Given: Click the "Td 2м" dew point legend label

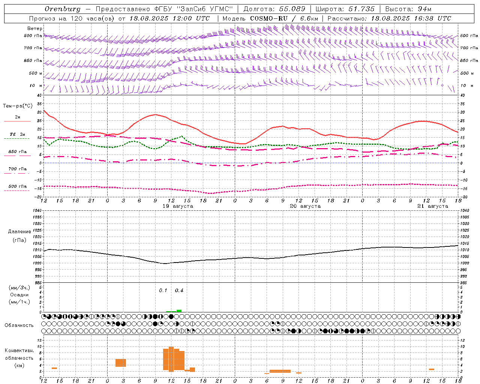Looking at the screenshot, I should coord(17,134).
